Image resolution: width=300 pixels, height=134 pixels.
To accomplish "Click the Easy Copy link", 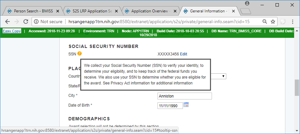I will coord(12,31).
